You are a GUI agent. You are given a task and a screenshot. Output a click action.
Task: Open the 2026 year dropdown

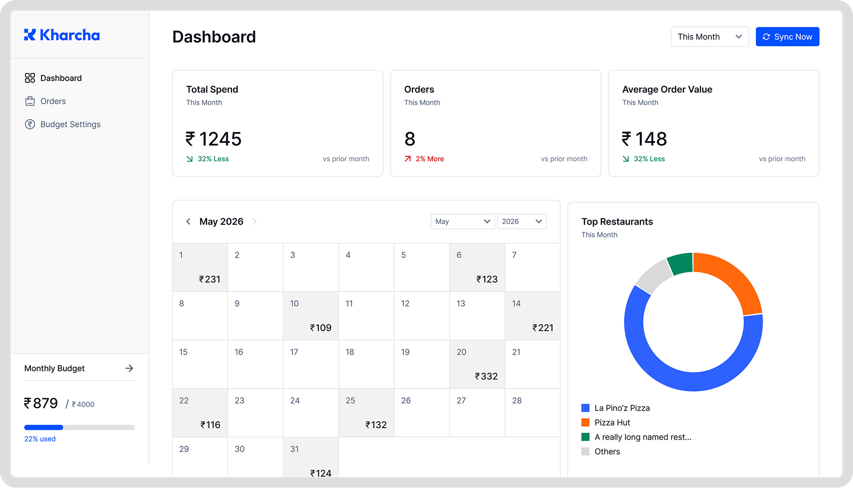point(522,222)
